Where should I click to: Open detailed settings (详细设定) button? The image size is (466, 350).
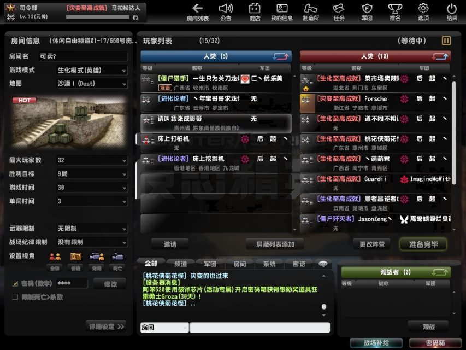106,326
